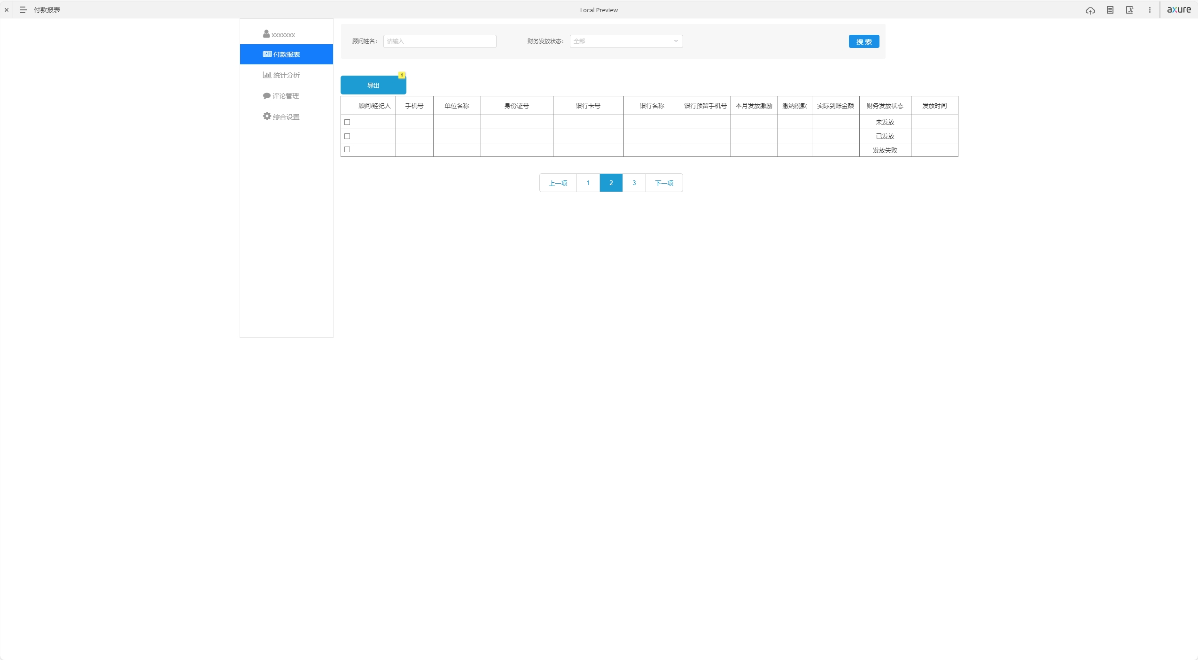Click the cloud publish icon
1198x660 pixels.
pyautogui.click(x=1090, y=10)
